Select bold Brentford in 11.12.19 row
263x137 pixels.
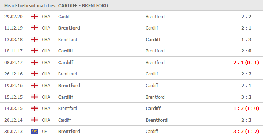pos(69,28)
